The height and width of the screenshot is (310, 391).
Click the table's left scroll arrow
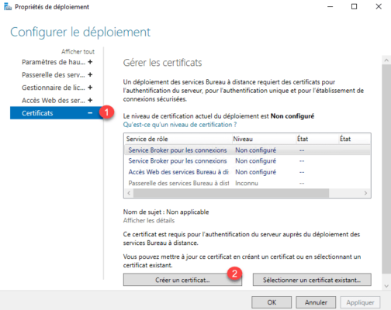[x=129, y=193]
